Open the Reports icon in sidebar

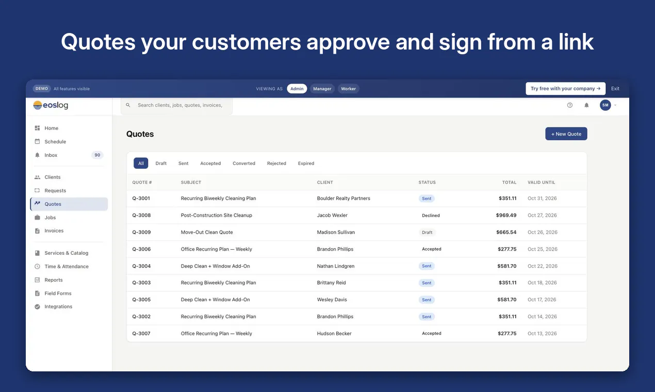pos(37,280)
